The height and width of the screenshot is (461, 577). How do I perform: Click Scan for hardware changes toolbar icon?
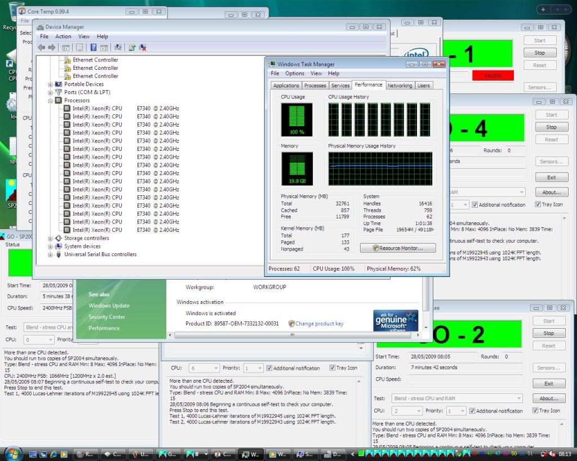(x=118, y=47)
